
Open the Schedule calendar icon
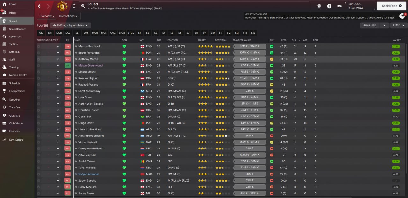pos(4,83)
